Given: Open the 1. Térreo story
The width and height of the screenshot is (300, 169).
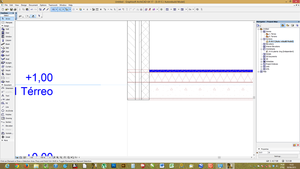Looking at the screenshot, I should click(272, 34).
